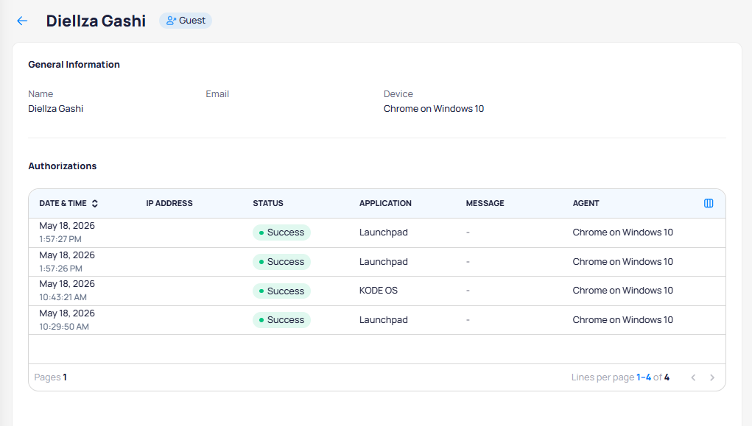This screenshot has height=426, width=752.
Task: Click Launchpad in the 10:29:50 AM row
Action: coord(383,320)
